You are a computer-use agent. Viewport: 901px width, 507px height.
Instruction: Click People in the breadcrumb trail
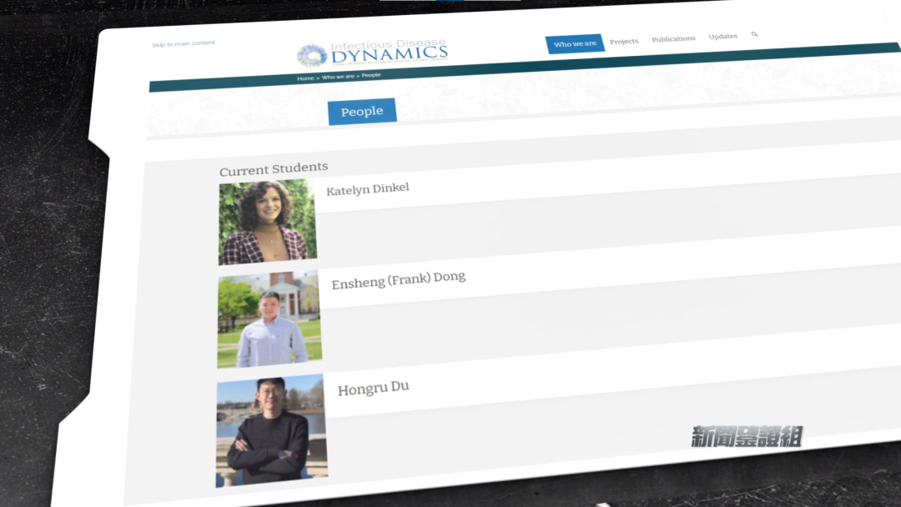[x=371, y=75]
